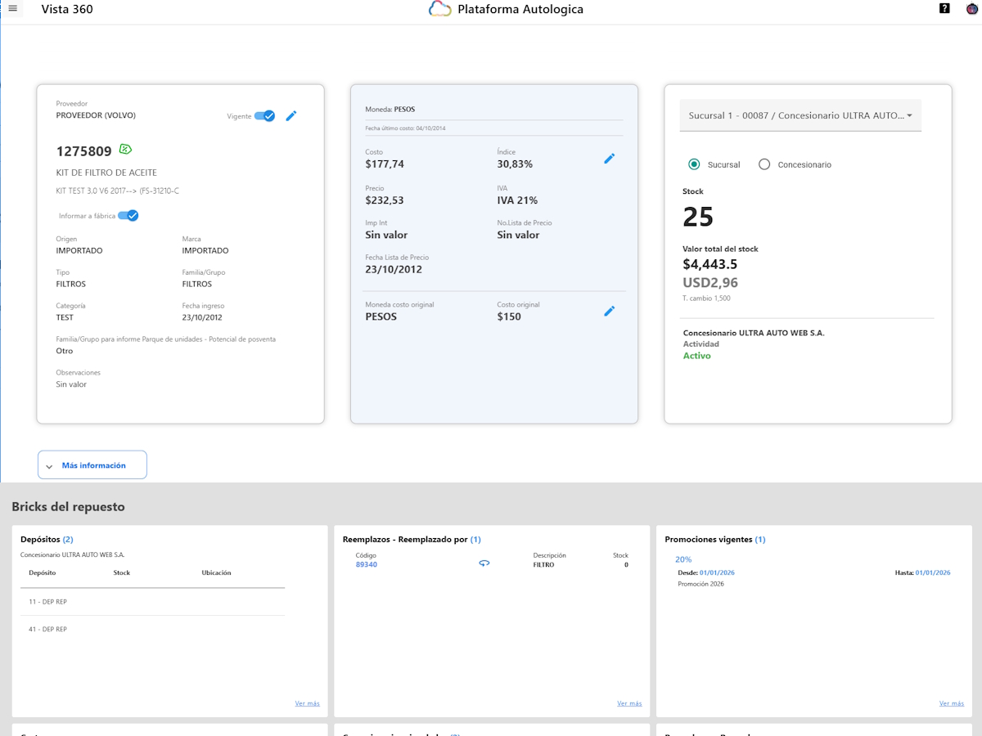
Task: Toggle the Vigente switch
Action: pos(264,116)
